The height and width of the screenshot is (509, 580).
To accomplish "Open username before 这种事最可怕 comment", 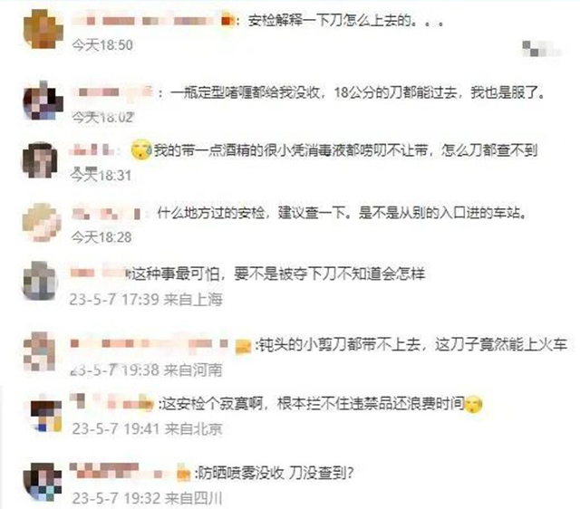I will click(x=98, y=273).
